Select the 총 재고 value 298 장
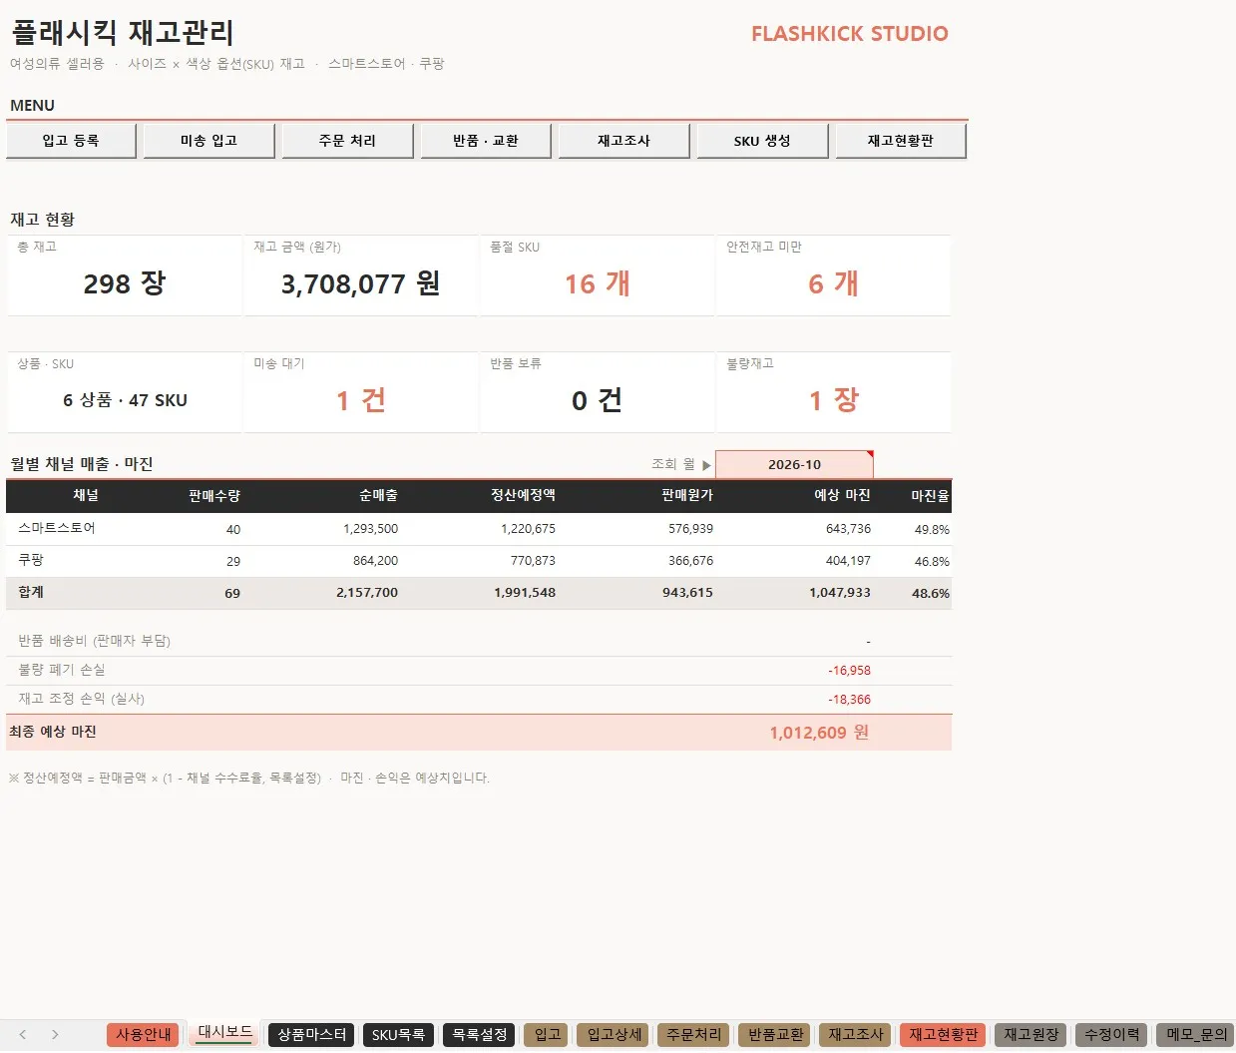Viewport: 1236px width, 1053px height. [x=125, y=284]
